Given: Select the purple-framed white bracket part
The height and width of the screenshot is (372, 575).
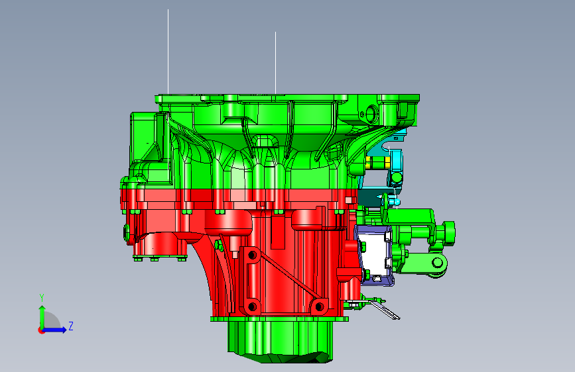Looking at the screenshot, I should 375,256.
